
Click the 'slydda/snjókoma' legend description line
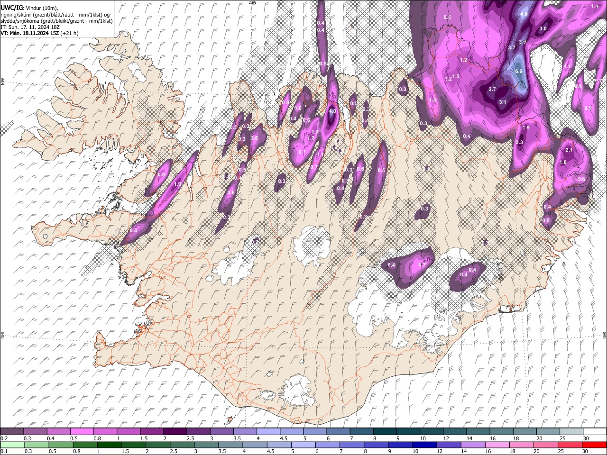[x=57, y=21]
